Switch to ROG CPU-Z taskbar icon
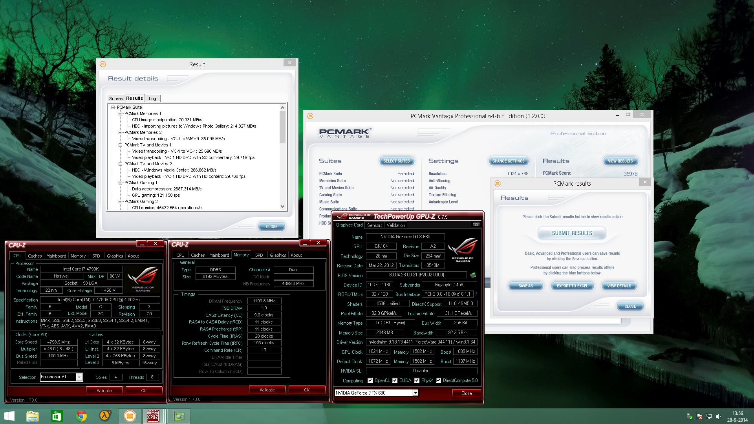The width and height of the screenshot is (754, 424). pyautogui.click(x=153, y=416)
